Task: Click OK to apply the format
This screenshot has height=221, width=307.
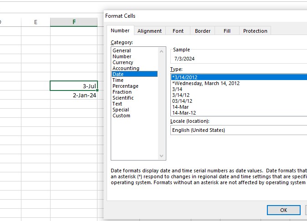Action: (283, 210)
